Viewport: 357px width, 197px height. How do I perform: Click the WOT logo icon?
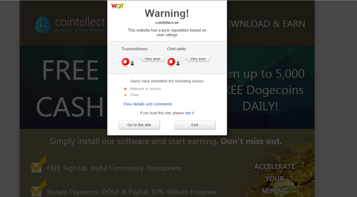tap(117, 6)
